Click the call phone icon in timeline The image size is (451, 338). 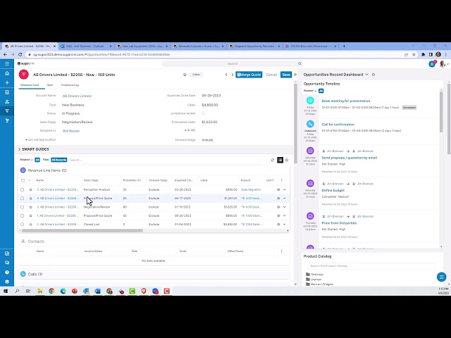pyautogui.click(x=310, y=124)
